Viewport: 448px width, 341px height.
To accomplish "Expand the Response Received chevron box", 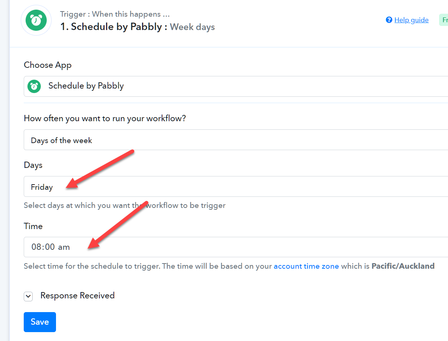I will tap(28, 296).
